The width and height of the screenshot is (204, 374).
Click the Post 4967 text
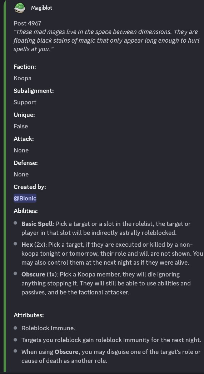pyautogui.click(x=28, y=23)
